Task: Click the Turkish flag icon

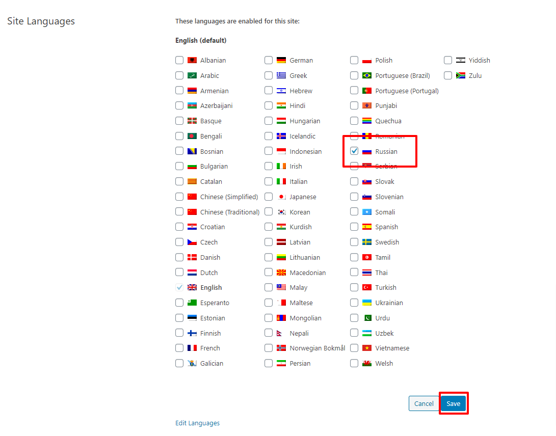Action: [x=367, y=288]
